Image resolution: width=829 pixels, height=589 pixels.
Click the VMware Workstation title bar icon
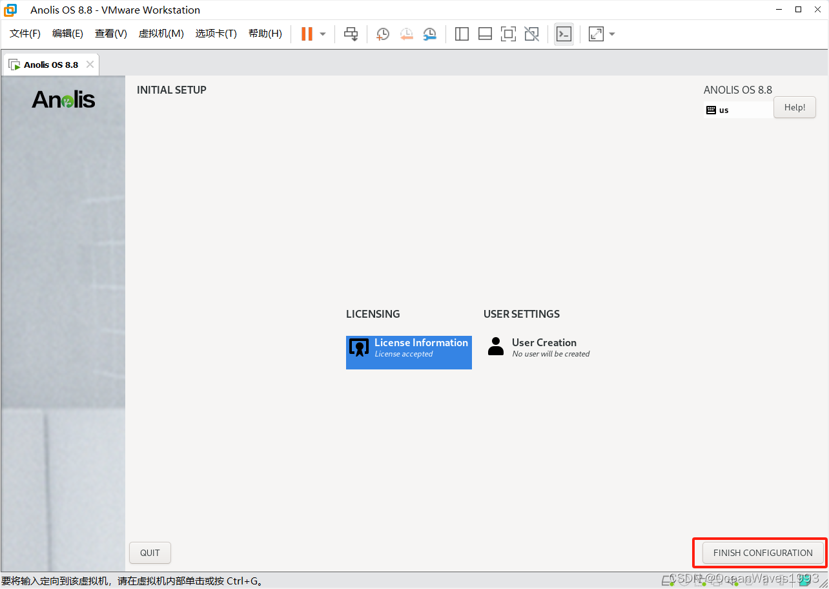[10, 10]
